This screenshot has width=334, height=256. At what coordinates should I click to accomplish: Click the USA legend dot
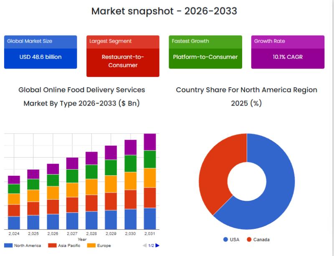tap(225, 239)
